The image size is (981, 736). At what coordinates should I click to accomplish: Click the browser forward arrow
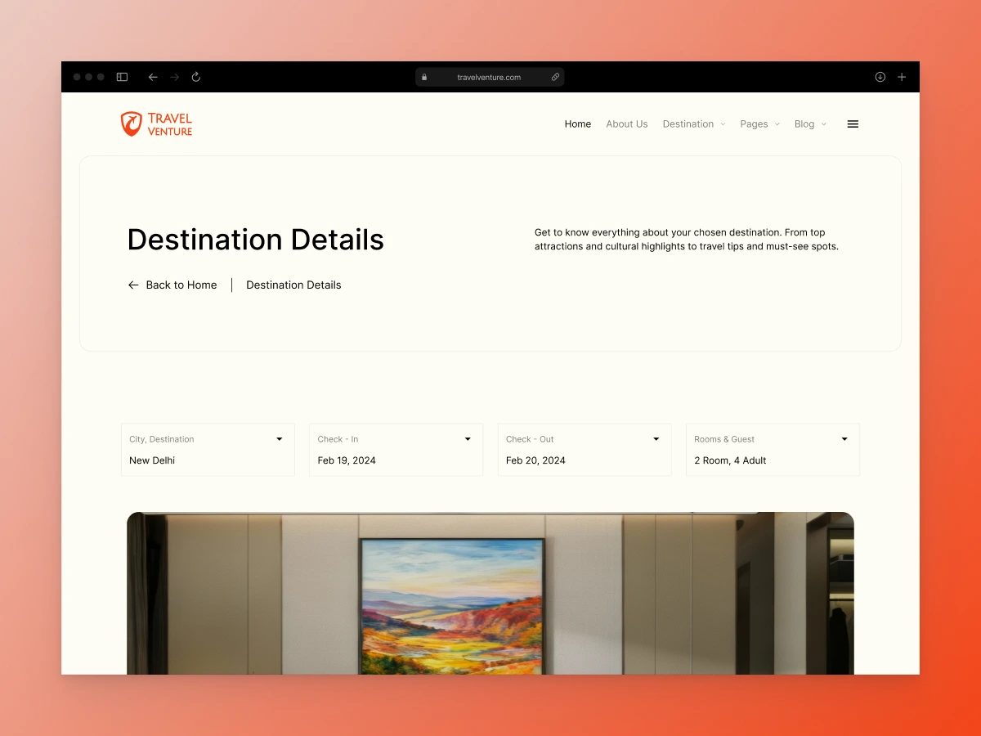pyautogui.click(x=174, y=77)
